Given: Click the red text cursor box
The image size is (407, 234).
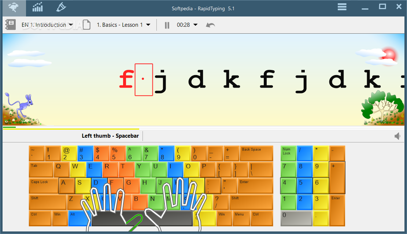Looking at the screenshot, I should [143, 79].
